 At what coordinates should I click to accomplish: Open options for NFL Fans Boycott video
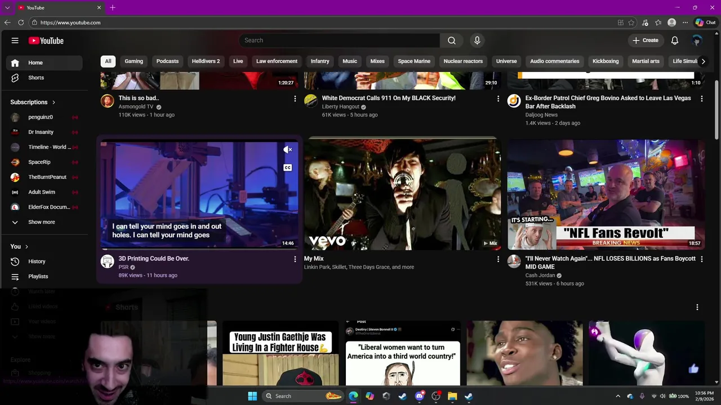(701, 259)
